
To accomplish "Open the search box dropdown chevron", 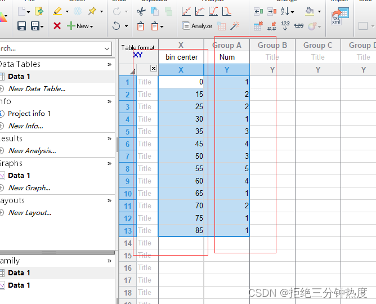I will [x=107, y=48].
